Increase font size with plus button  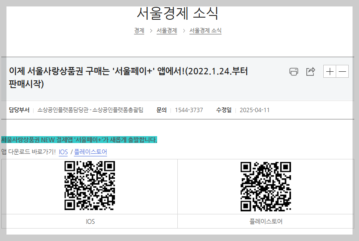pyautogui.click(x=330, y=71)
